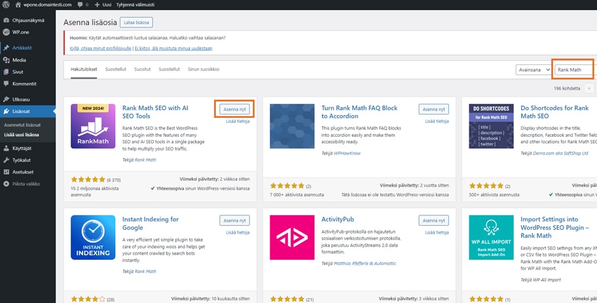Click the 196 kohdetta results count

pyautogui.click(x=567, y=88)
